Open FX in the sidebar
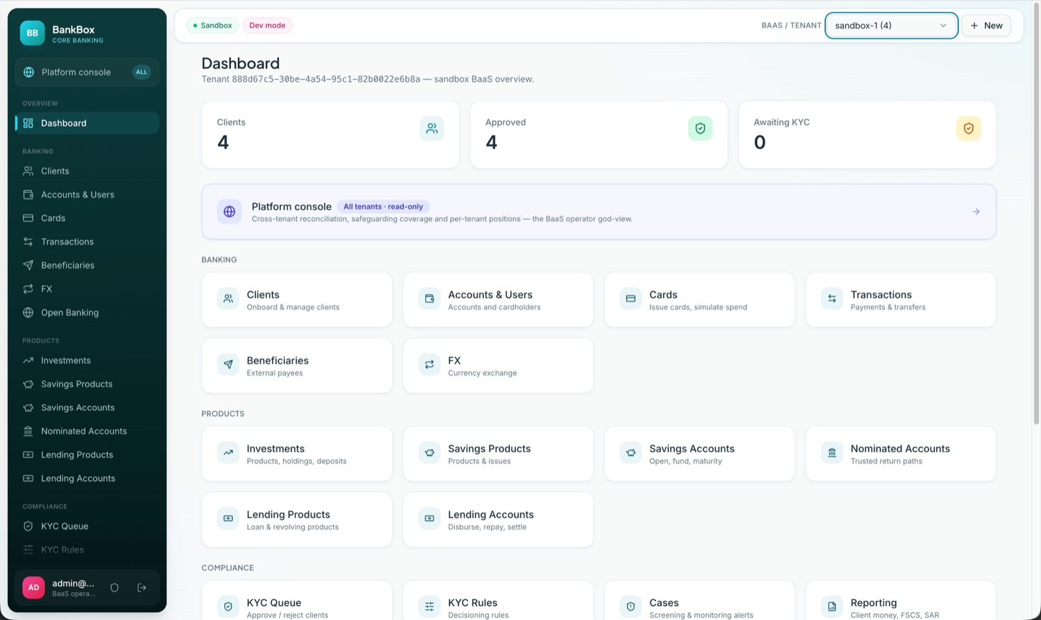This screenshot has height=620, width=1041. pyautogui.click(x=87, y=289)
